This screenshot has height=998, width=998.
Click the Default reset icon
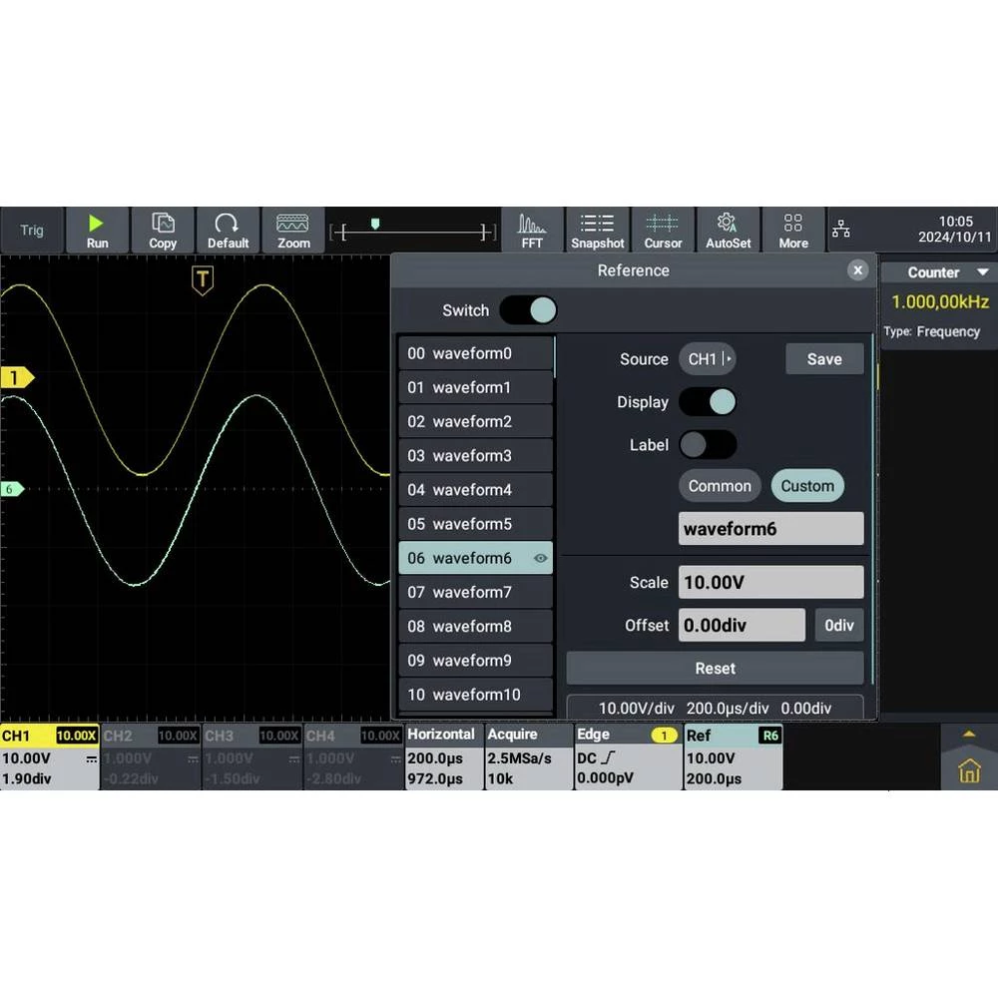point(228,231)
